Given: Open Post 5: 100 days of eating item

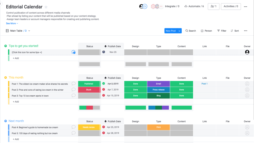Looking at the screenshot, I should pyautogui.click(x=35, y=133).
